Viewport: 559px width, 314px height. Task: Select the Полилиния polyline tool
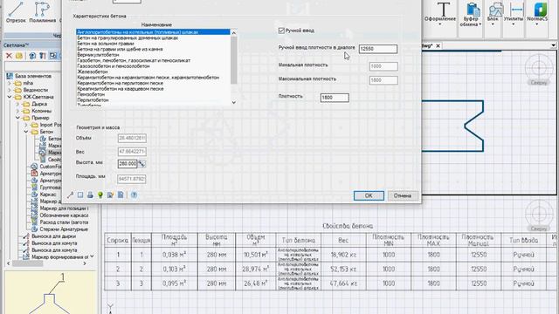43,12
